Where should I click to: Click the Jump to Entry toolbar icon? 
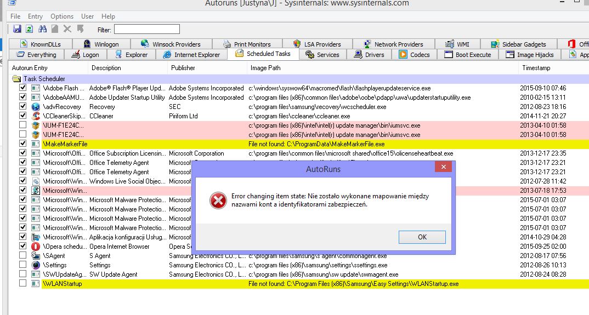(80, 29)
